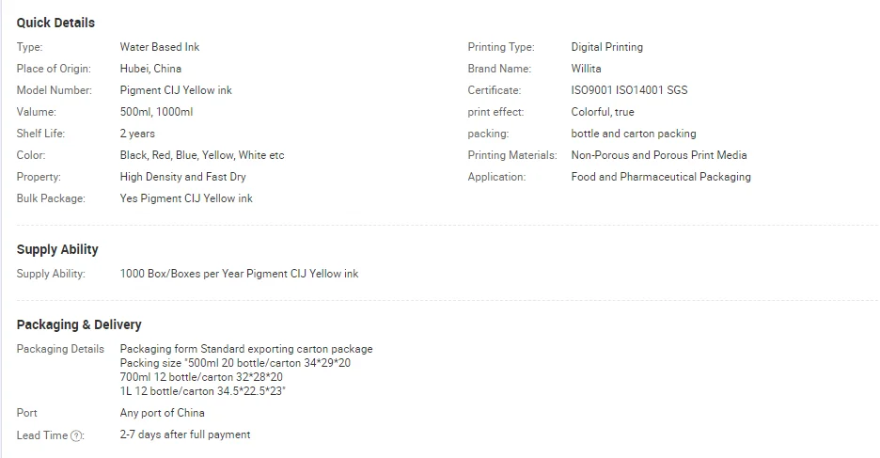Click the Lead Time help question-mark icon

pos(76,435)
